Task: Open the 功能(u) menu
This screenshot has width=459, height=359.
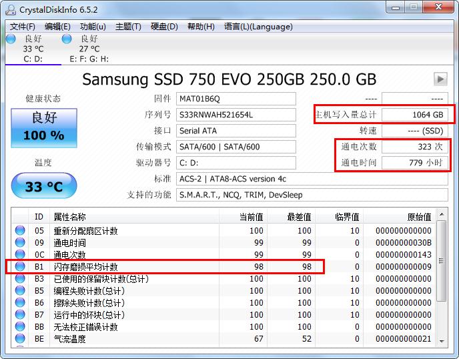Action: pos(93,27)
